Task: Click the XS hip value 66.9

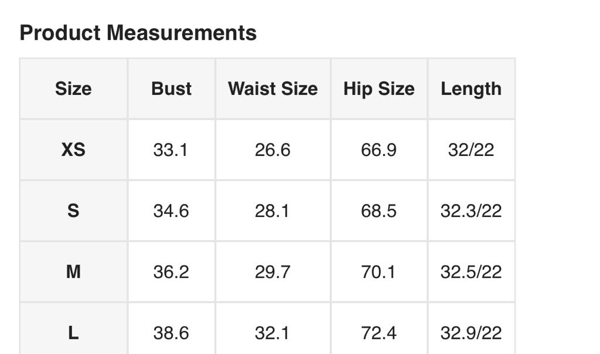Action: pos(379,150)
